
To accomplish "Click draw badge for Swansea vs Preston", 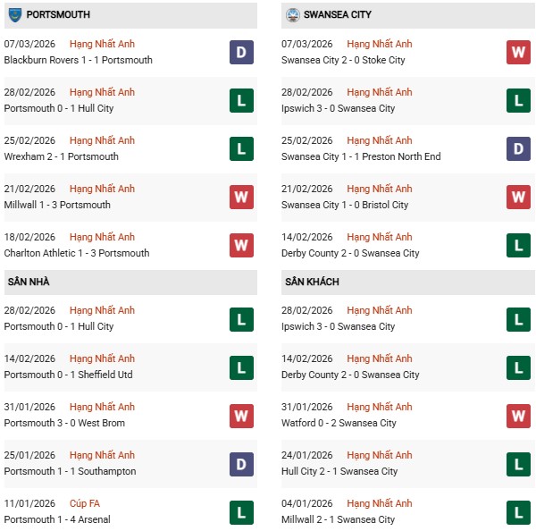I will pos(518,149).
